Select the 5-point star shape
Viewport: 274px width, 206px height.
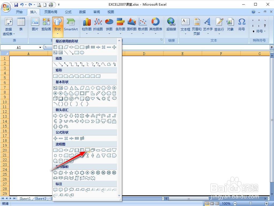tap(71, 173)
